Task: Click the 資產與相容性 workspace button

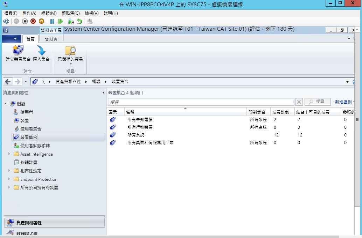Action: pos(54,223)
